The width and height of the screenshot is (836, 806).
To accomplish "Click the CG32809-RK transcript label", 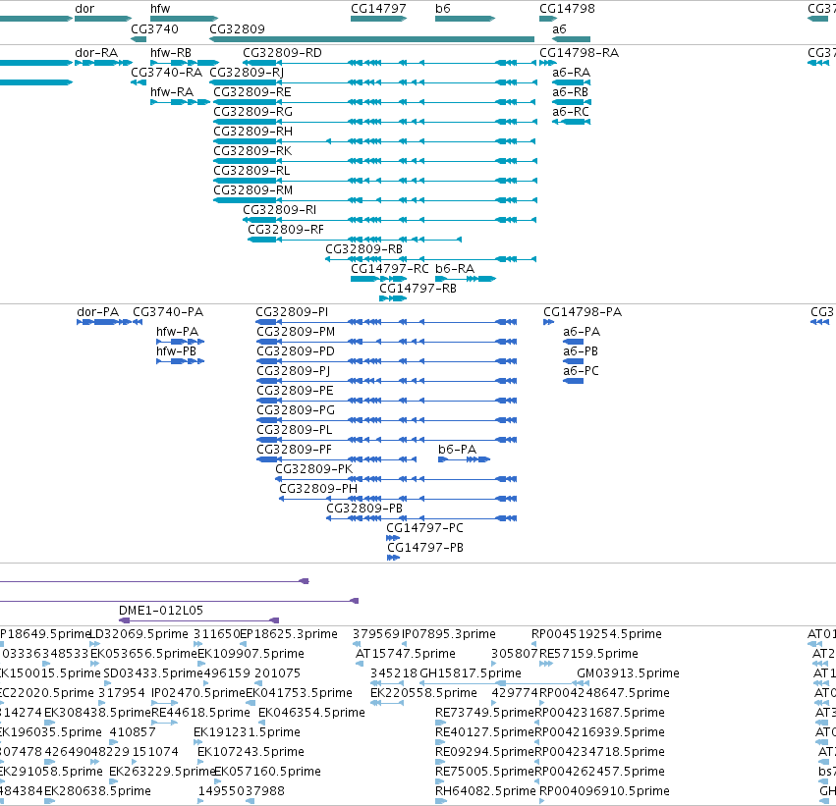I will [x=252, y=151].
